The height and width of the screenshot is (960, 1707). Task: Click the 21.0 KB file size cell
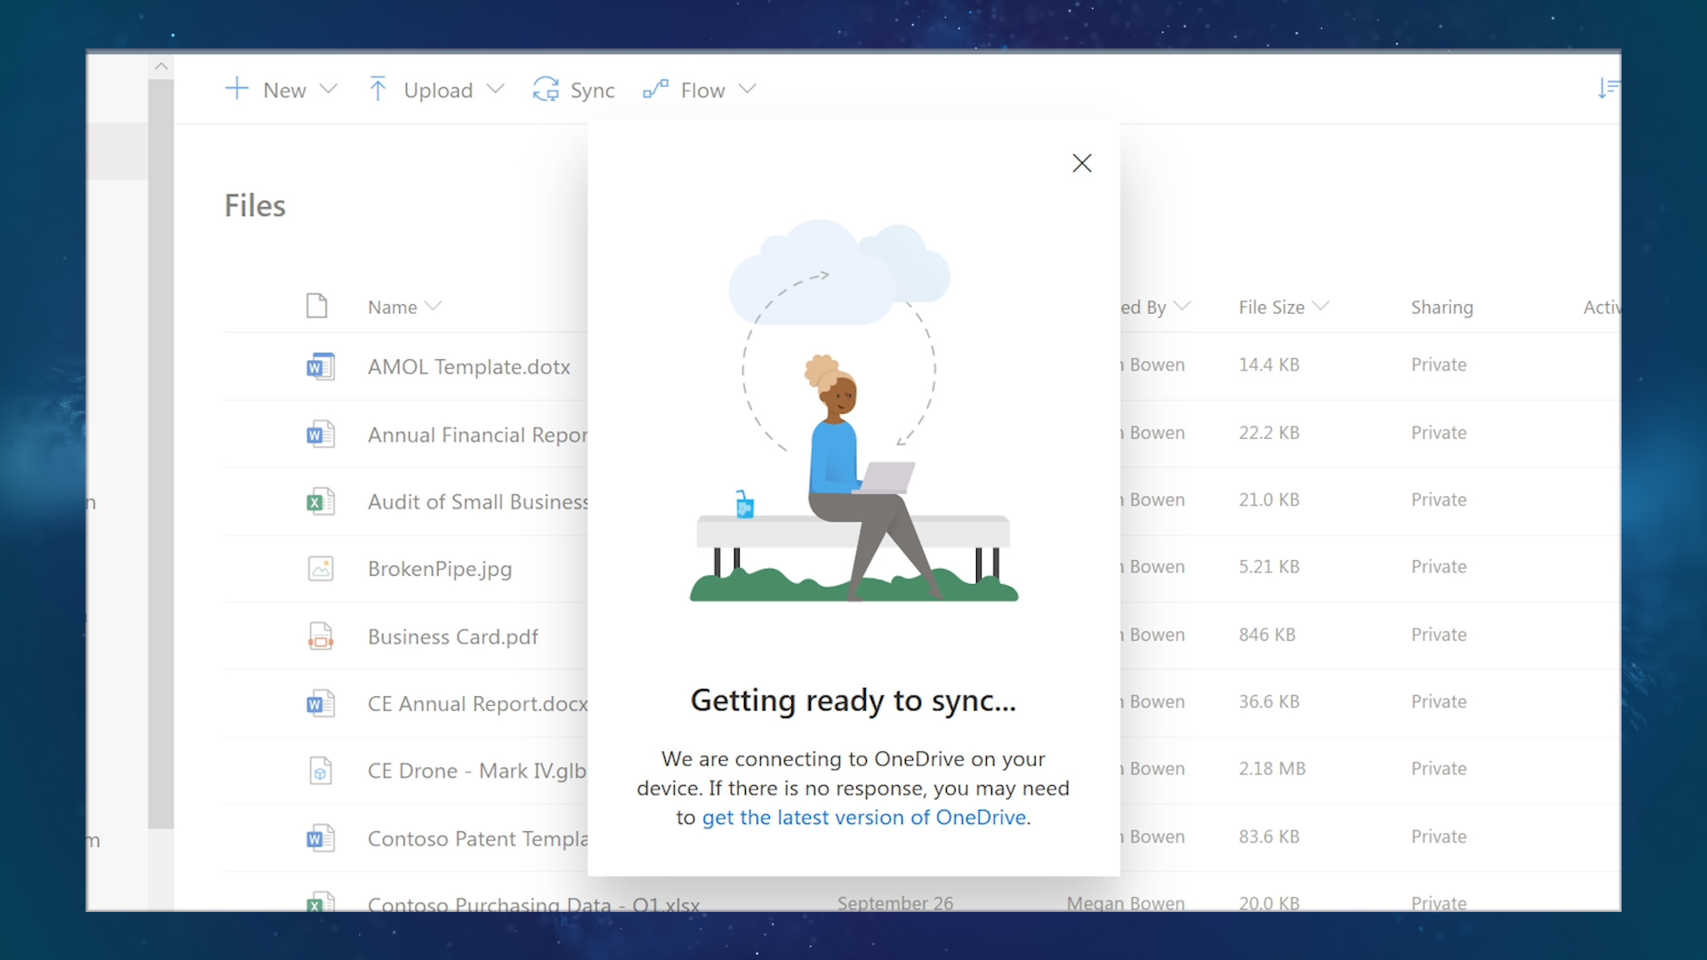[1269, 500]
